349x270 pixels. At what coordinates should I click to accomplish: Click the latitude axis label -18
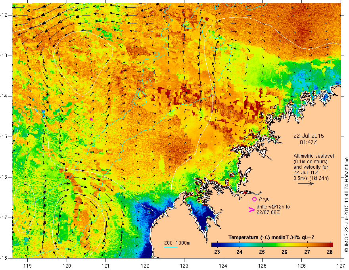coord(4,258)
